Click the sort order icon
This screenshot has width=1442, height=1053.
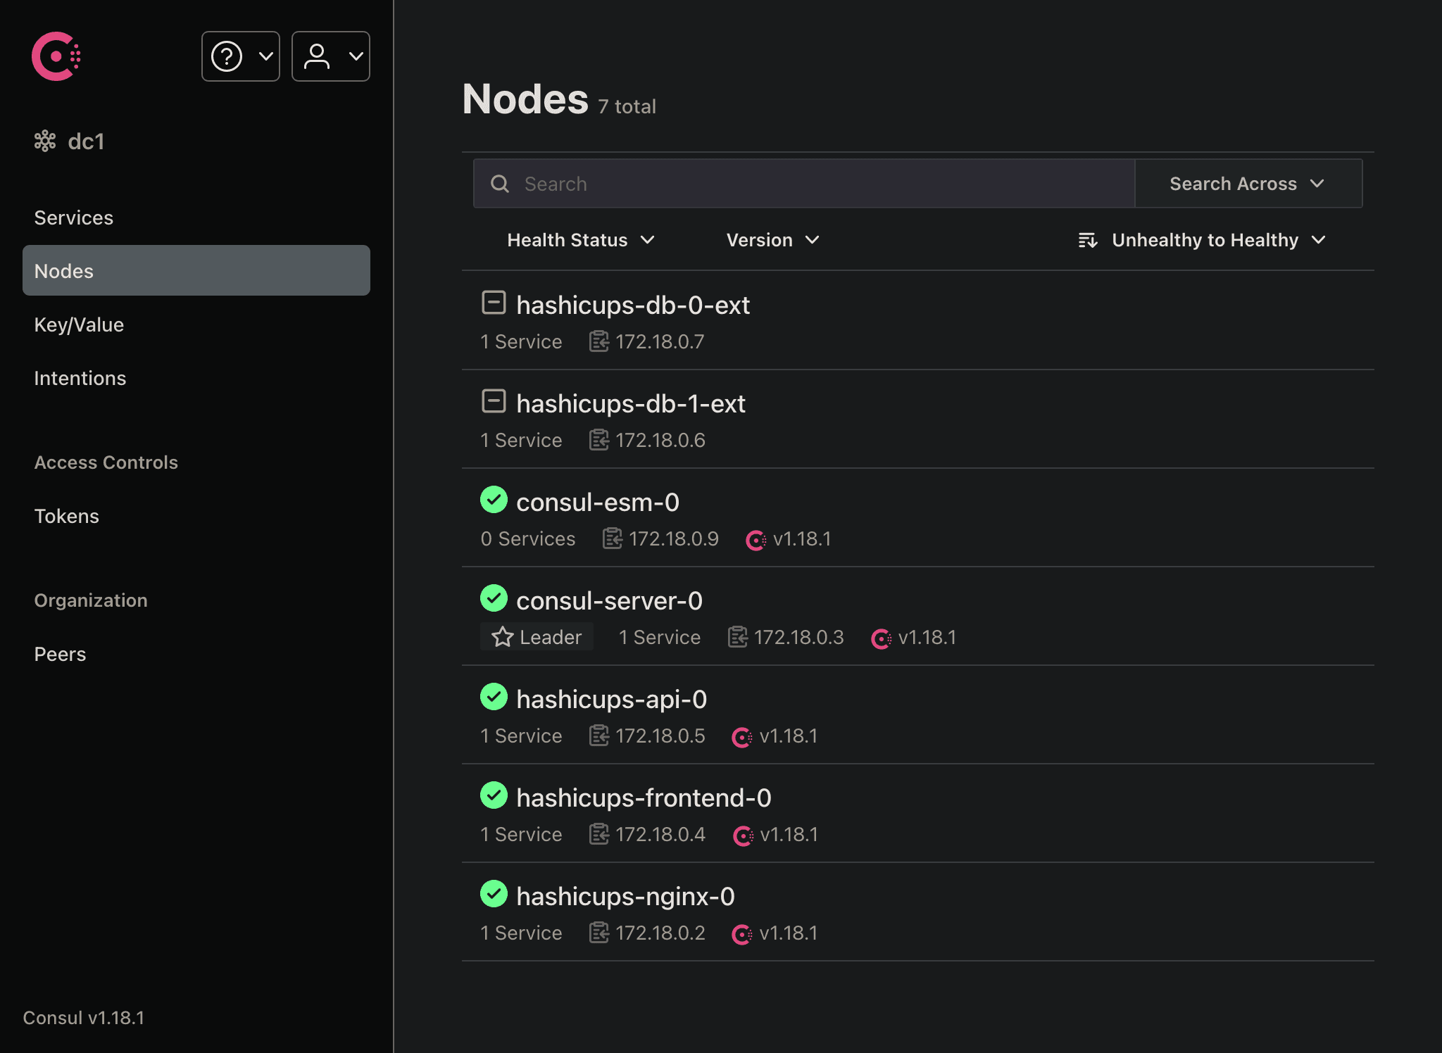click(1088, 241)
